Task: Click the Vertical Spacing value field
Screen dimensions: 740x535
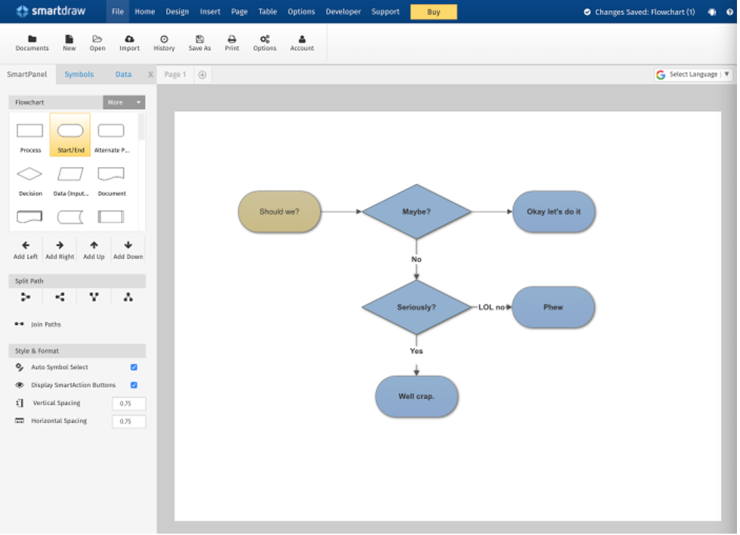Action: tap(128, 404)
